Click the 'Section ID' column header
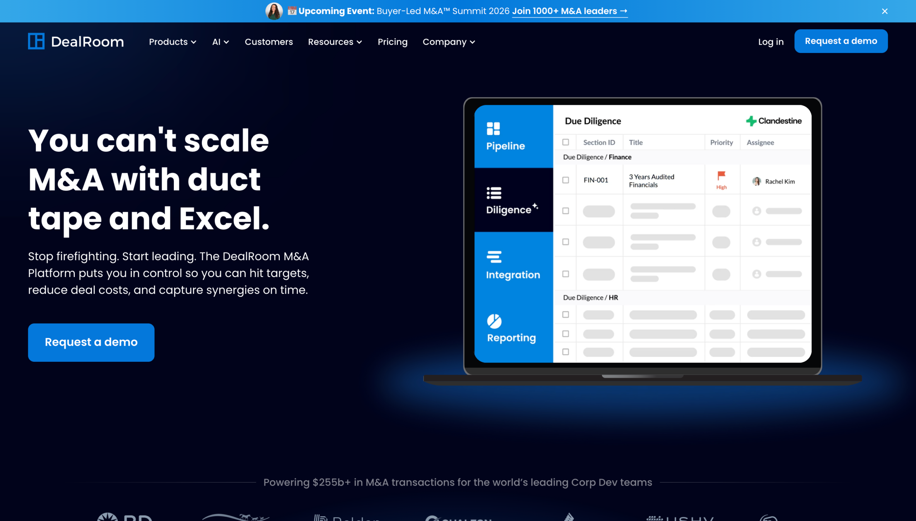Screen dimensions: 916x521 599,142
